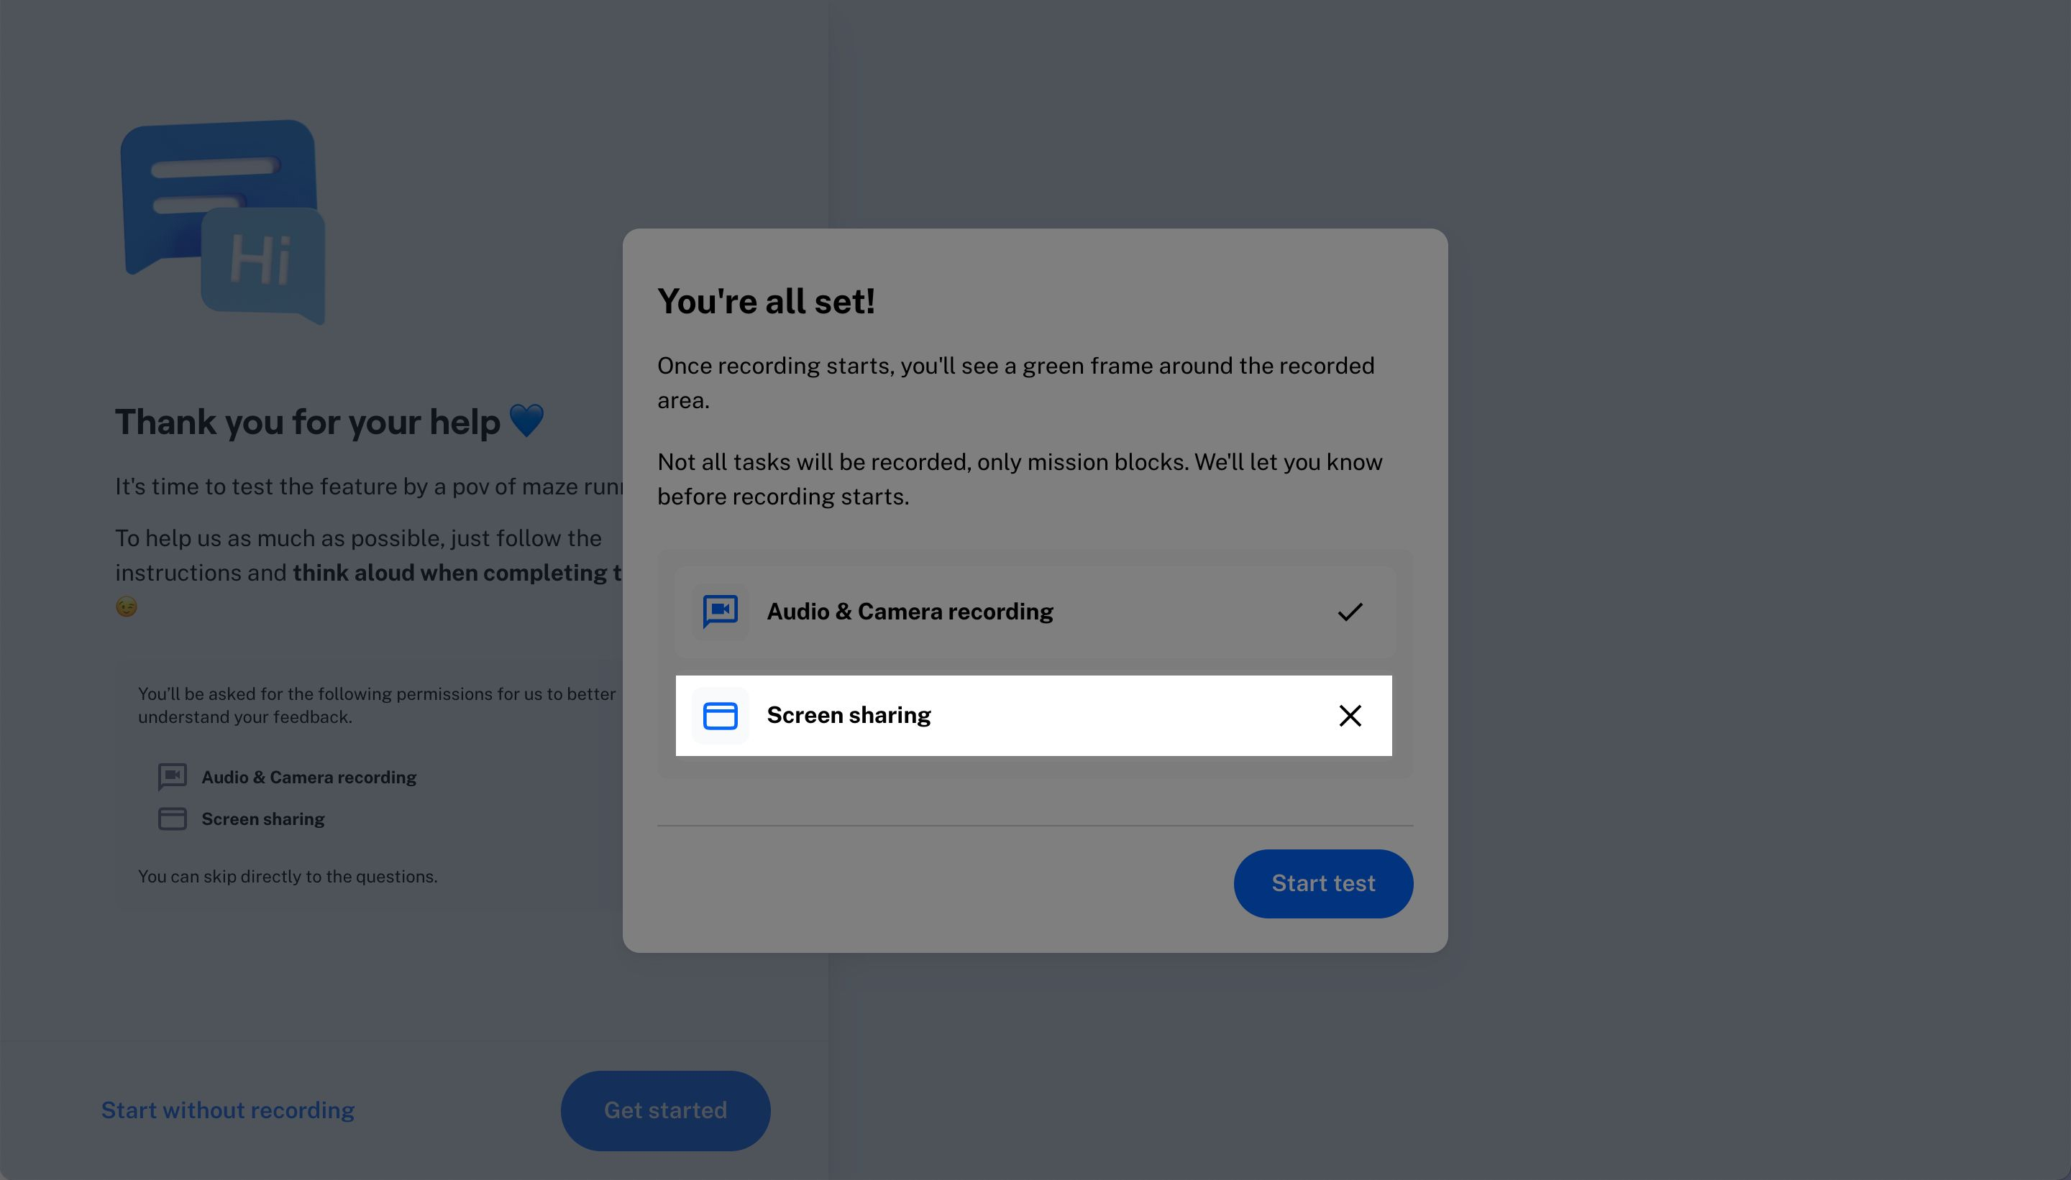Image resolution: width=2071 pixels, height=1180 pixels.
Task: Click the Screen sharing browser icon in dialog
Action: (x=720, y=716)
